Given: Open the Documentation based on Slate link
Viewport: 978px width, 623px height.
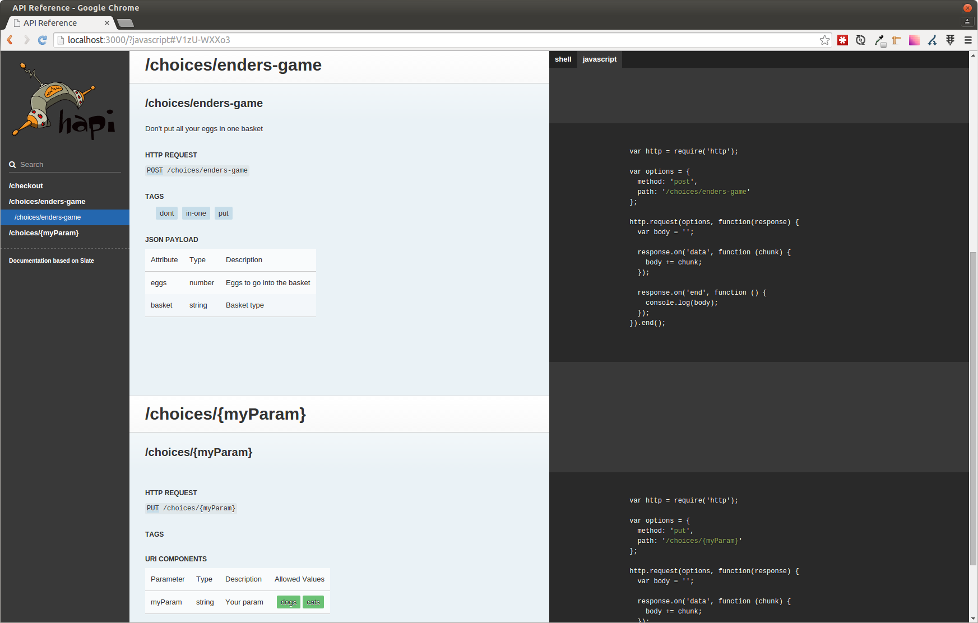Looking at the screenshot, I should (x=52, y=261).
